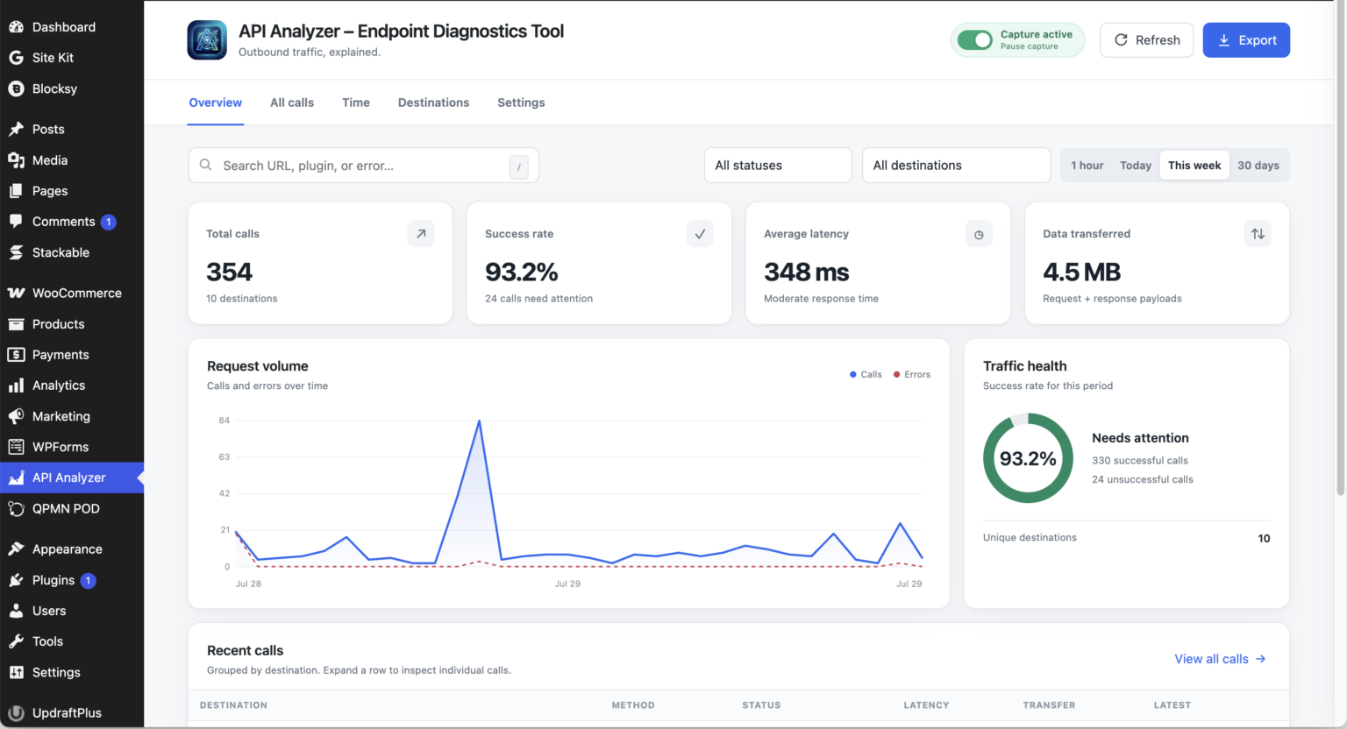Click '24 unsuccessful calls' text
Image resolution: width=1347 pixels, height=729 pixels.
click(x=1143, y=479)
